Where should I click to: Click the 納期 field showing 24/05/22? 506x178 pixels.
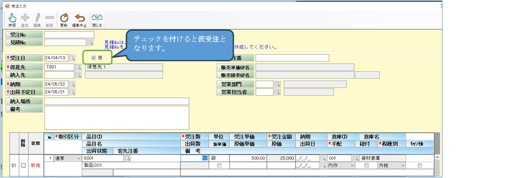[x=57, y=84]
